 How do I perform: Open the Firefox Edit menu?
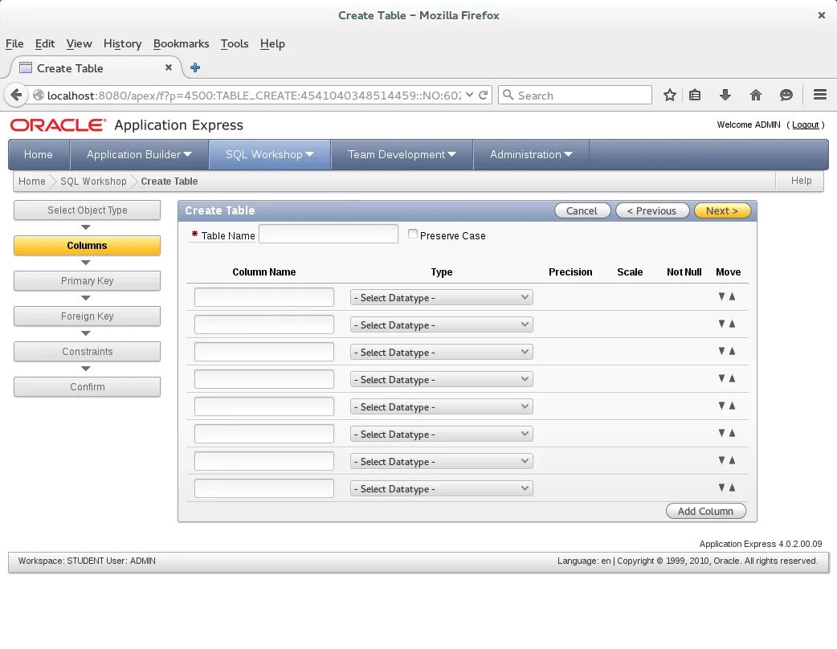45,43
